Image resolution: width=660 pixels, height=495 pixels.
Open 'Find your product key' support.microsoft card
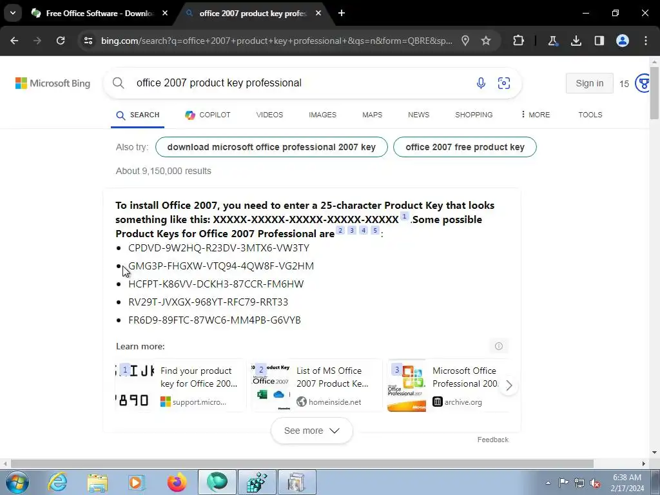click(180, 385)
